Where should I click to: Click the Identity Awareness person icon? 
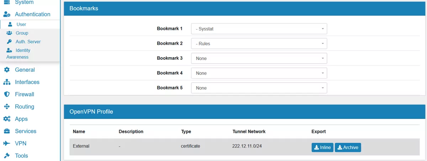click(x=10, y=50)
